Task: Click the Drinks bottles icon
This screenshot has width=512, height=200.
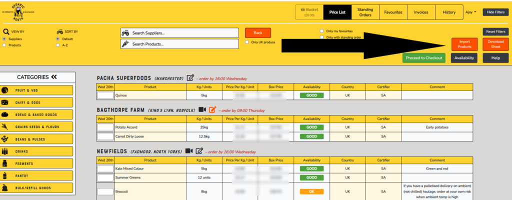Action: tap(5, 151)
